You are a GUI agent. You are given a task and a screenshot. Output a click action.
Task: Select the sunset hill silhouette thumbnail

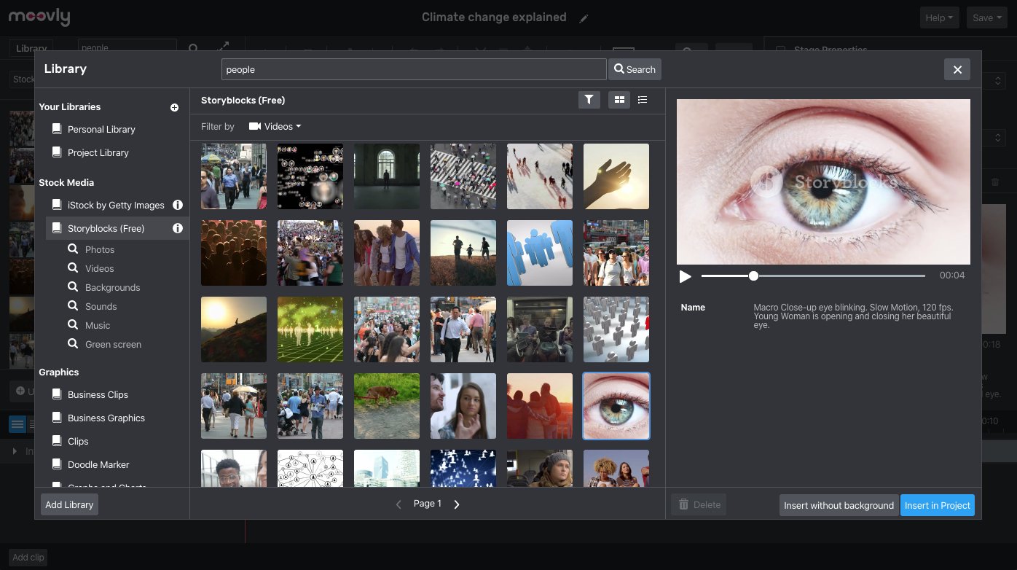[234, 329]
